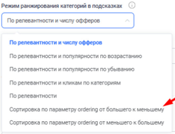Click the info icon beside ranking mode label

(x=132, y=5)
